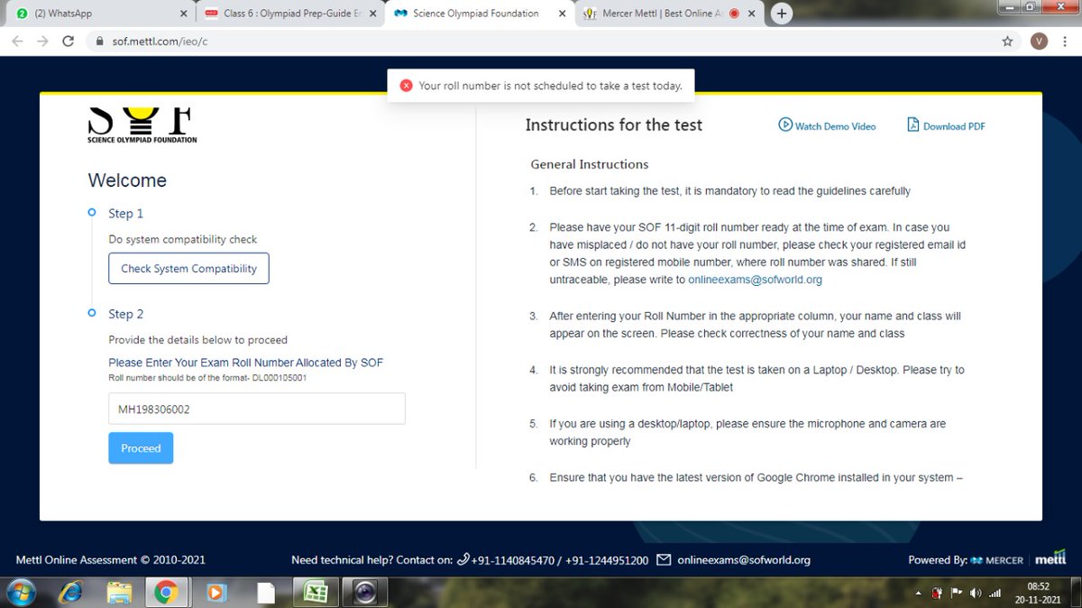Click the 'Step 2' label

tap(126, 314)
